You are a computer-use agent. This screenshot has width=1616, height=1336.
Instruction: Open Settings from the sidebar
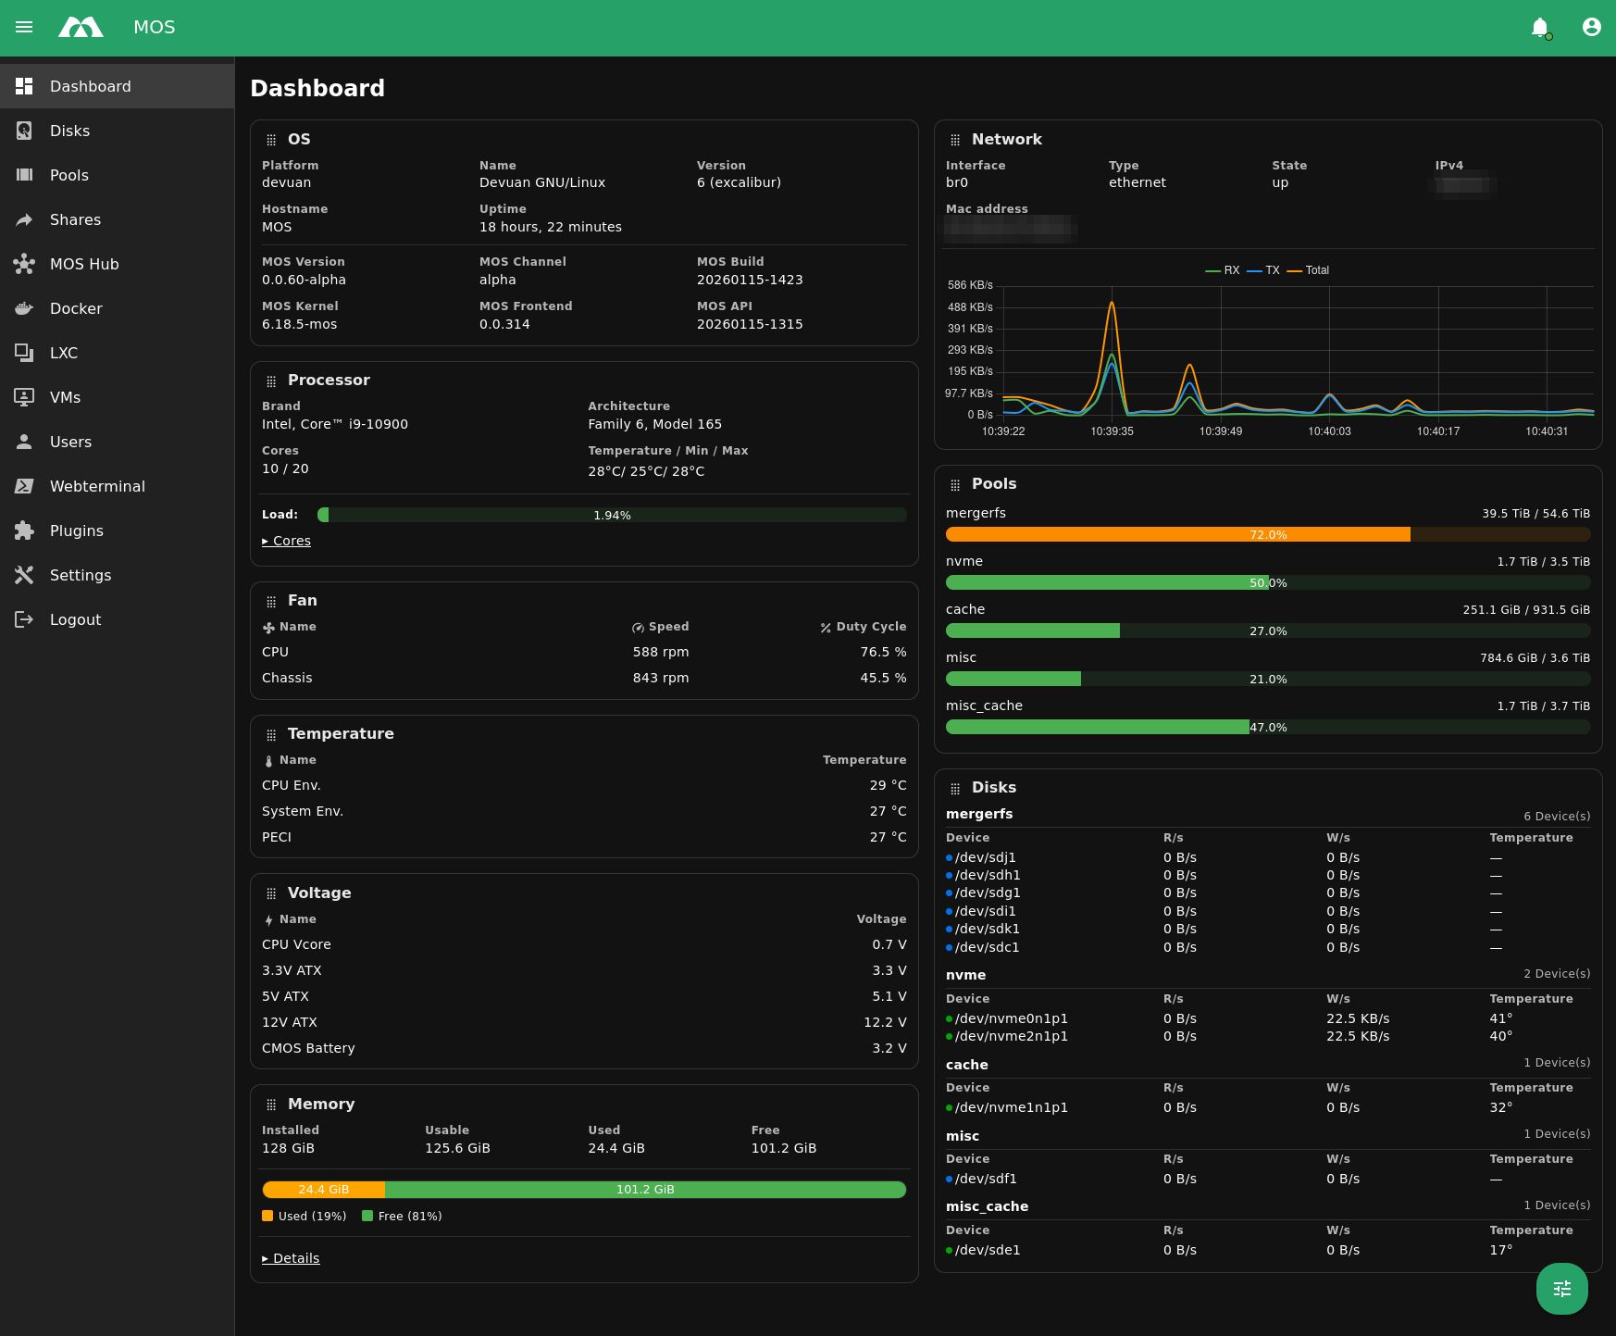(x=25, y=575)
